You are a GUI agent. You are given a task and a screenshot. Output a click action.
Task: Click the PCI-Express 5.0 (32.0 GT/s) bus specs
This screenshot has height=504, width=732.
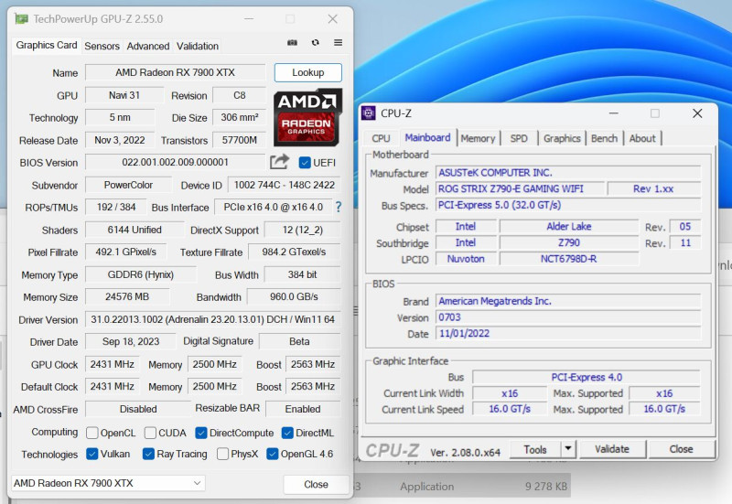coord(568,205)
